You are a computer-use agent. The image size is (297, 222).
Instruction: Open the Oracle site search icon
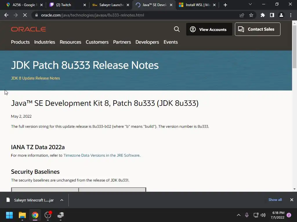pyautogui.click(x=177, y=29)
